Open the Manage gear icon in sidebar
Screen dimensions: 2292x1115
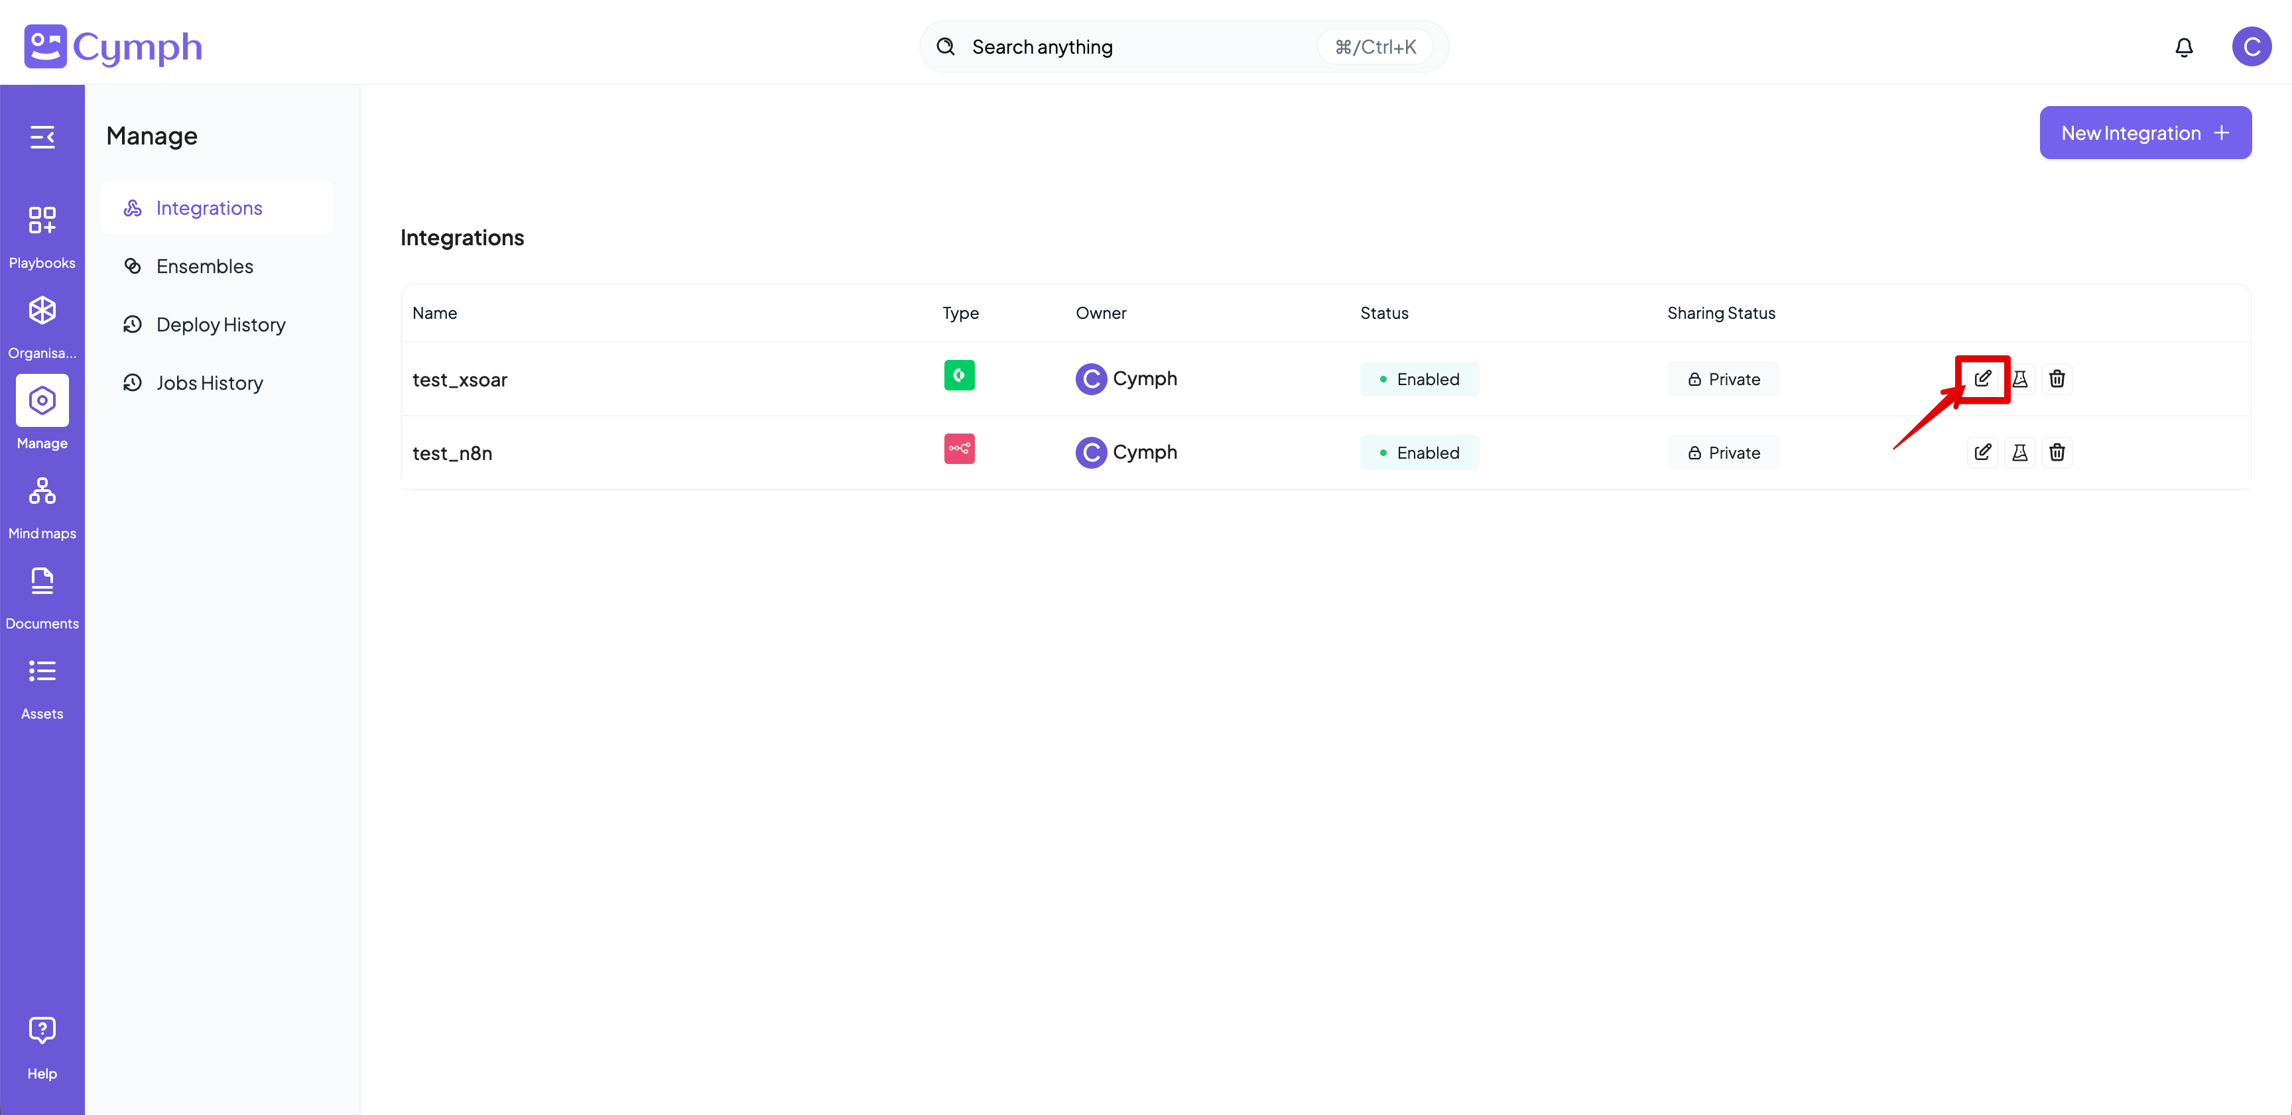(x=42, y=401)
